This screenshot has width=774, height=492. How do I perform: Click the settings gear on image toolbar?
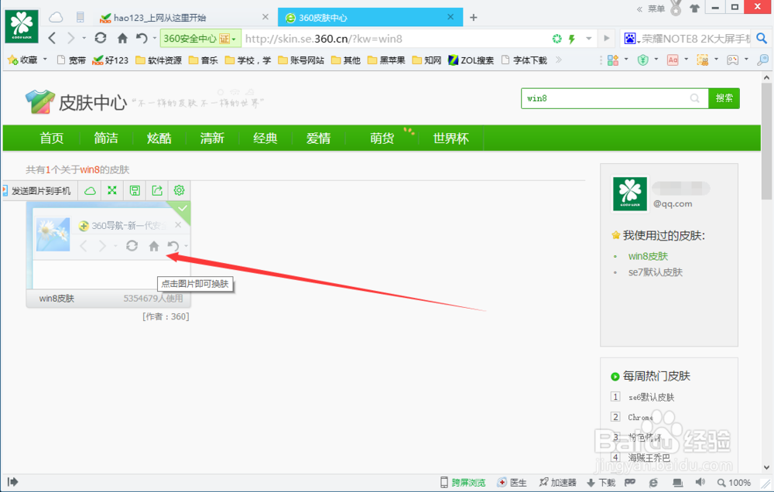click(x=180, y=190)
